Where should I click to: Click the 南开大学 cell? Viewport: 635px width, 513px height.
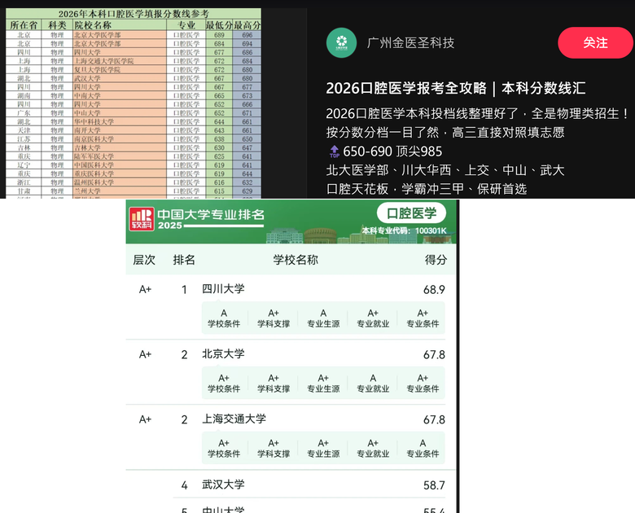(x=120, y=130)
